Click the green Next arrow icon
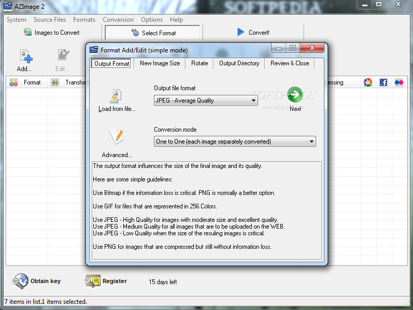Screen dimensions: 413x310 coord(295,94)
